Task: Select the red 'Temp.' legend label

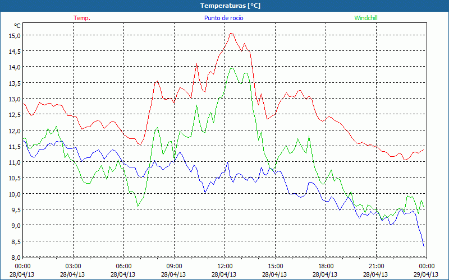Action: [x=82, y=18]
